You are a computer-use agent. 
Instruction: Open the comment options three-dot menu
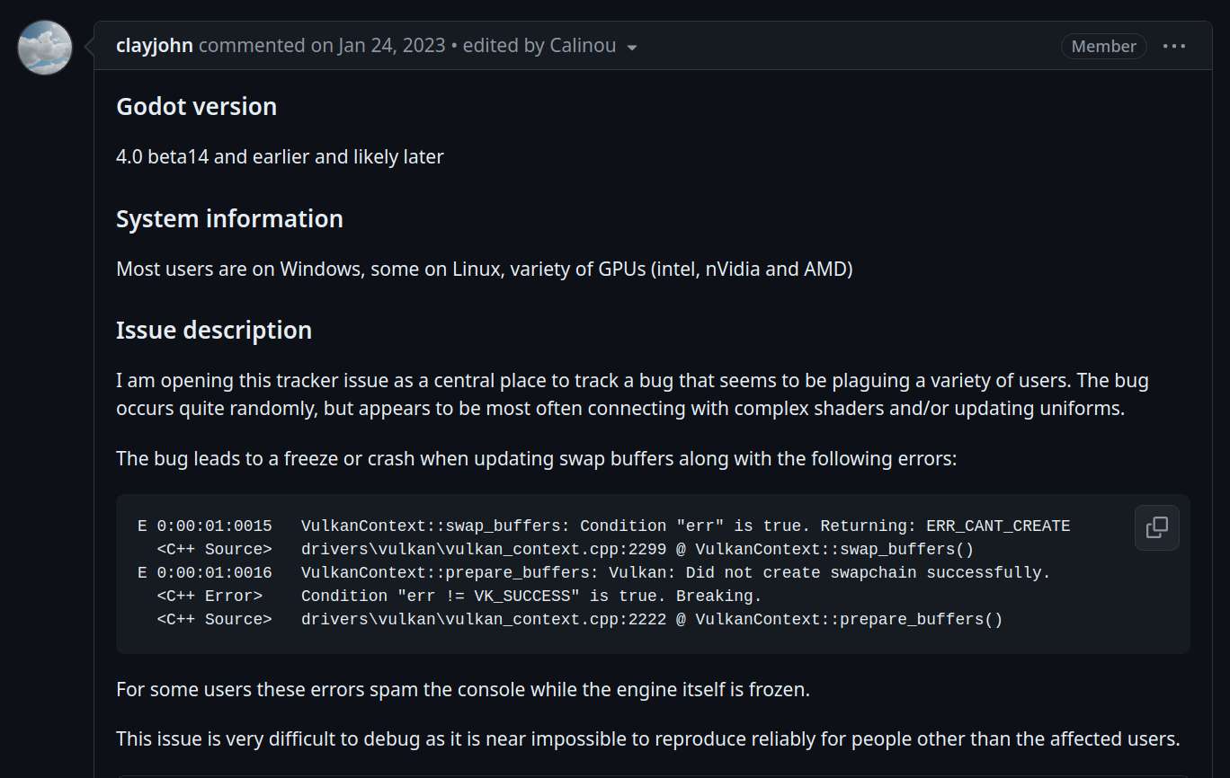(1174, 46)
